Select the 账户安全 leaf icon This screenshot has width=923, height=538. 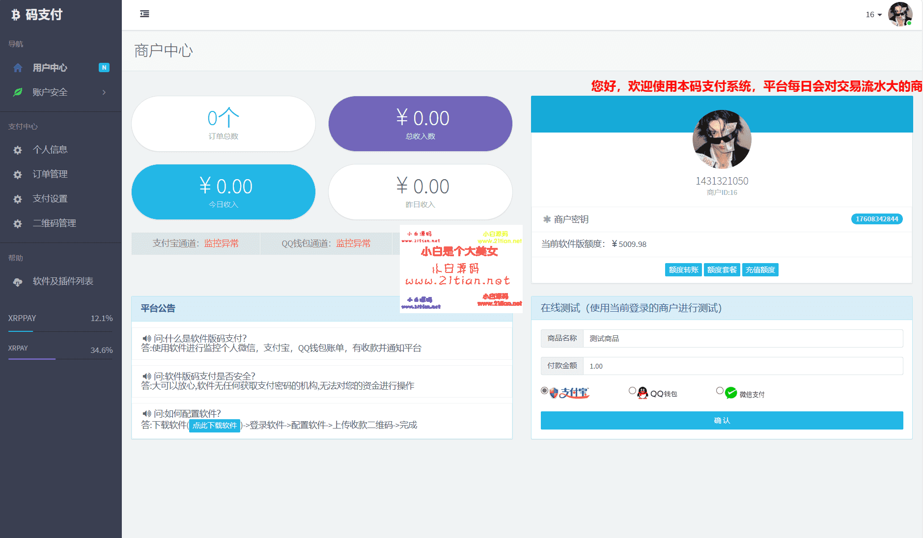click(x=18, y=92)
